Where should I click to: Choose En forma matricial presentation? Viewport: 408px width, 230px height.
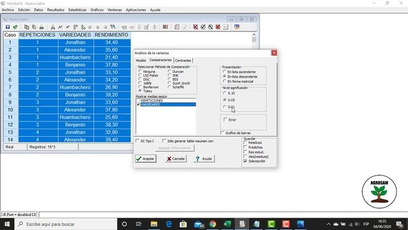coord(225,81)
